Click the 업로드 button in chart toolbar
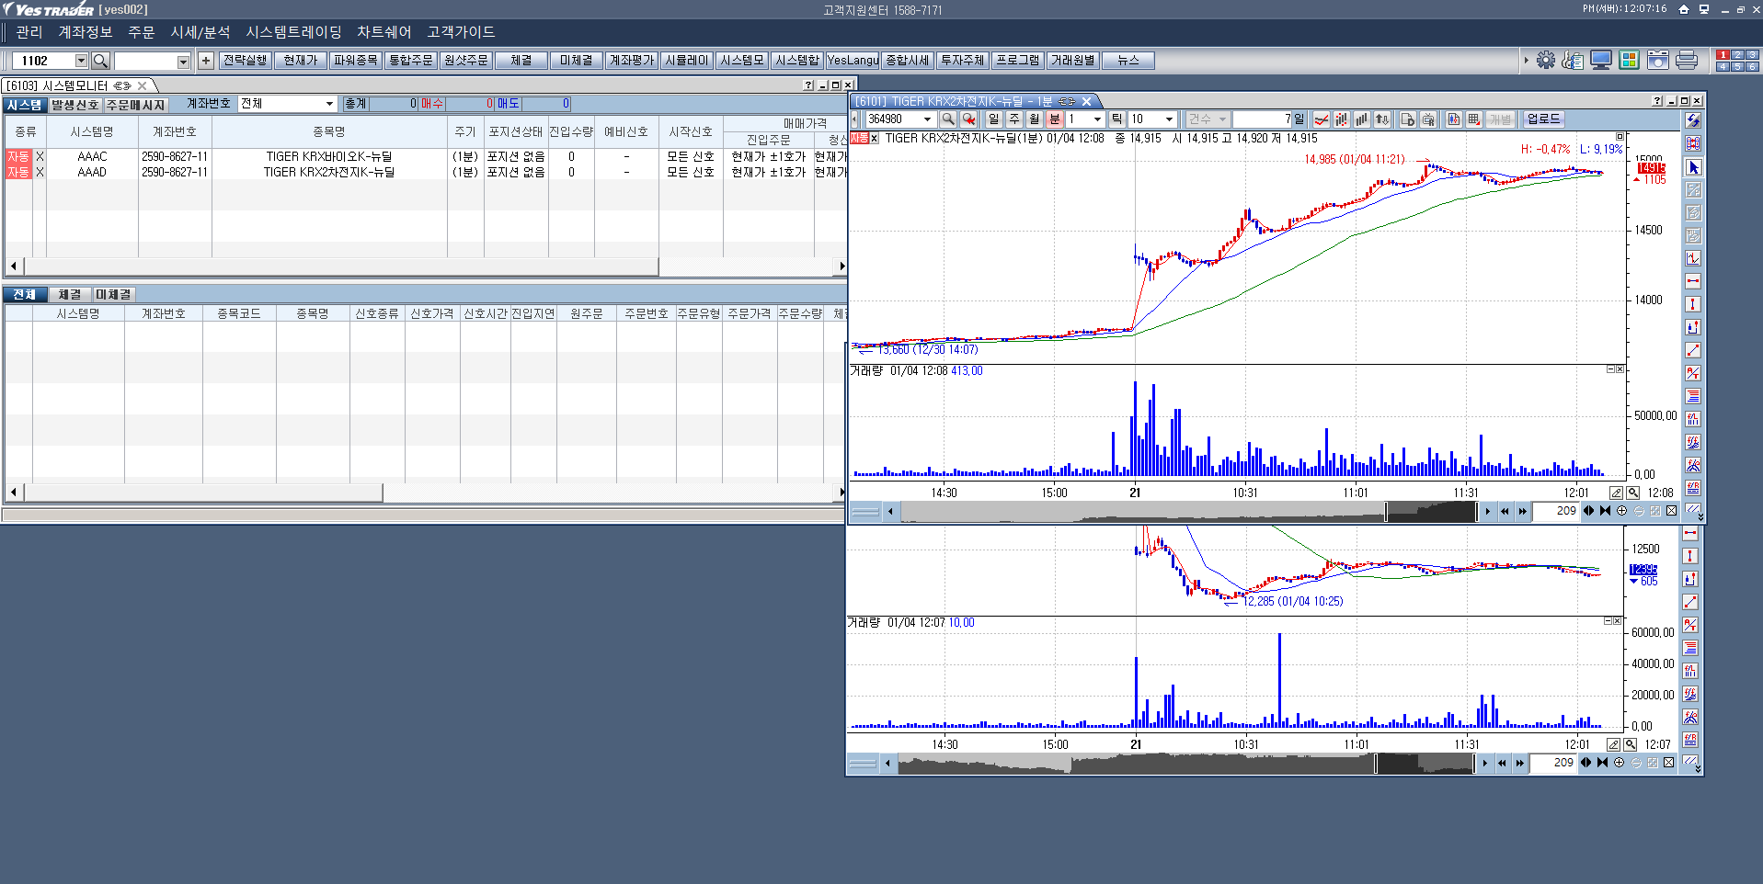The width and height of the screenshot is (1763, 884). pos(1543,119)
